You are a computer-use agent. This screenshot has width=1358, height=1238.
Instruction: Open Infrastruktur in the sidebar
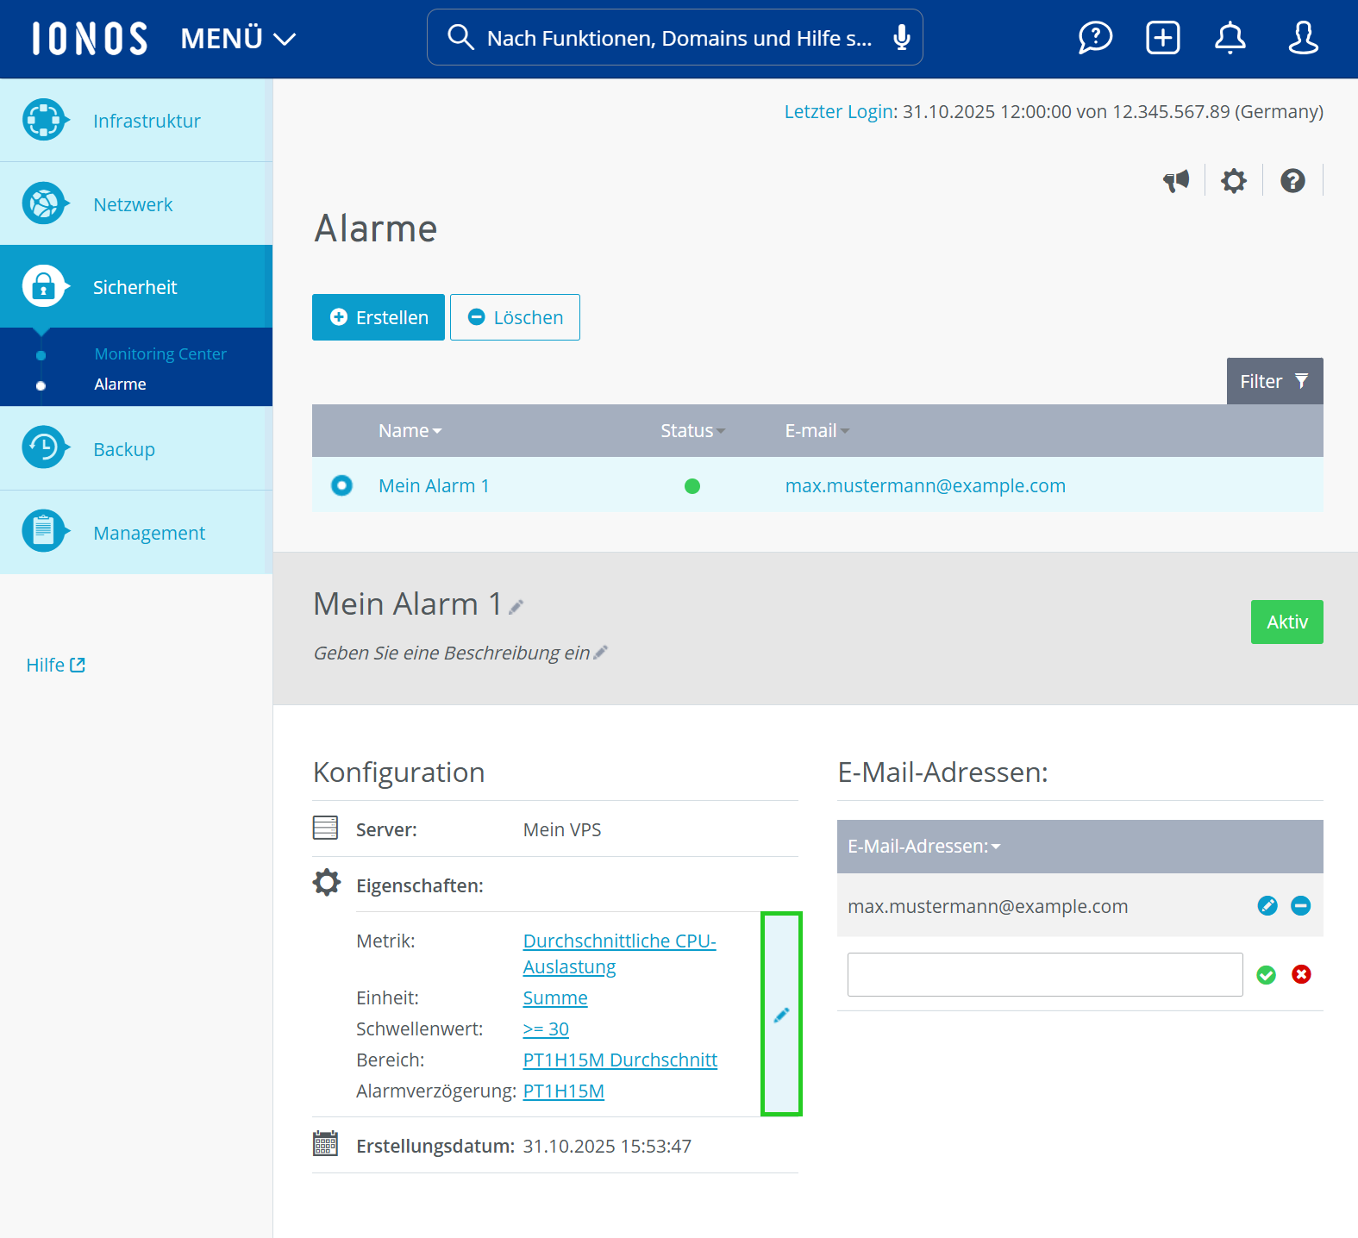pos(136,121)
